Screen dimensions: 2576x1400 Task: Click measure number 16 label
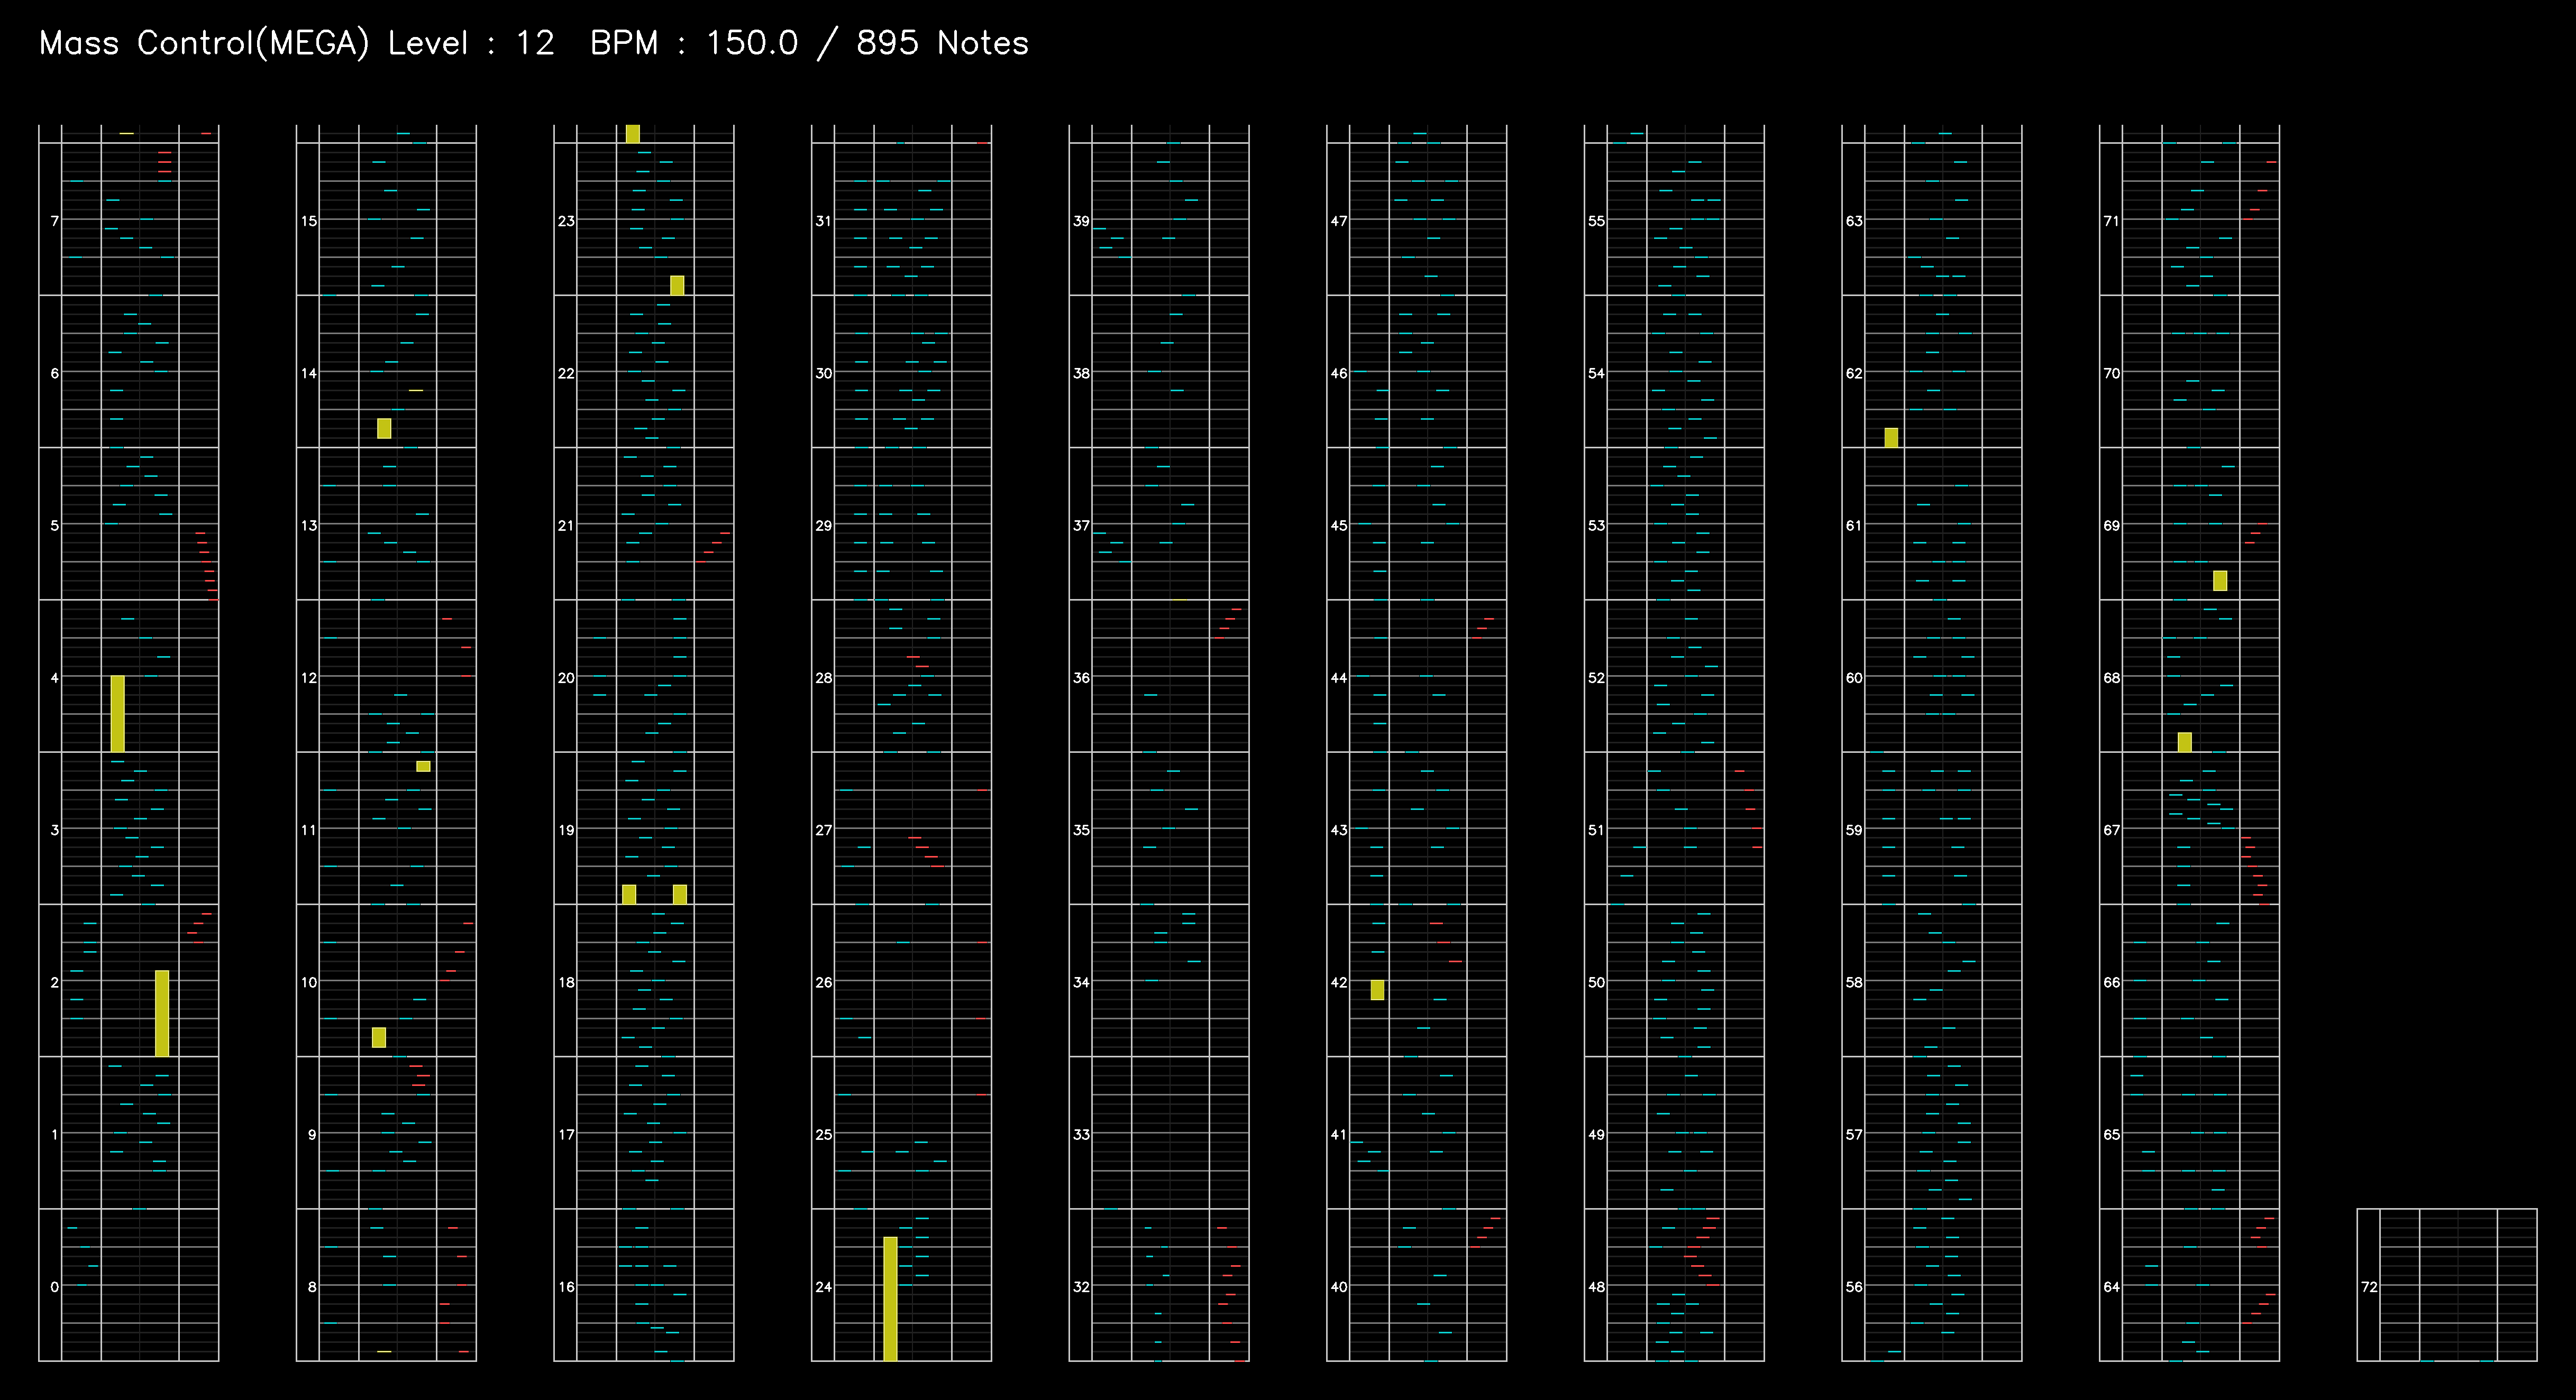567,1286
